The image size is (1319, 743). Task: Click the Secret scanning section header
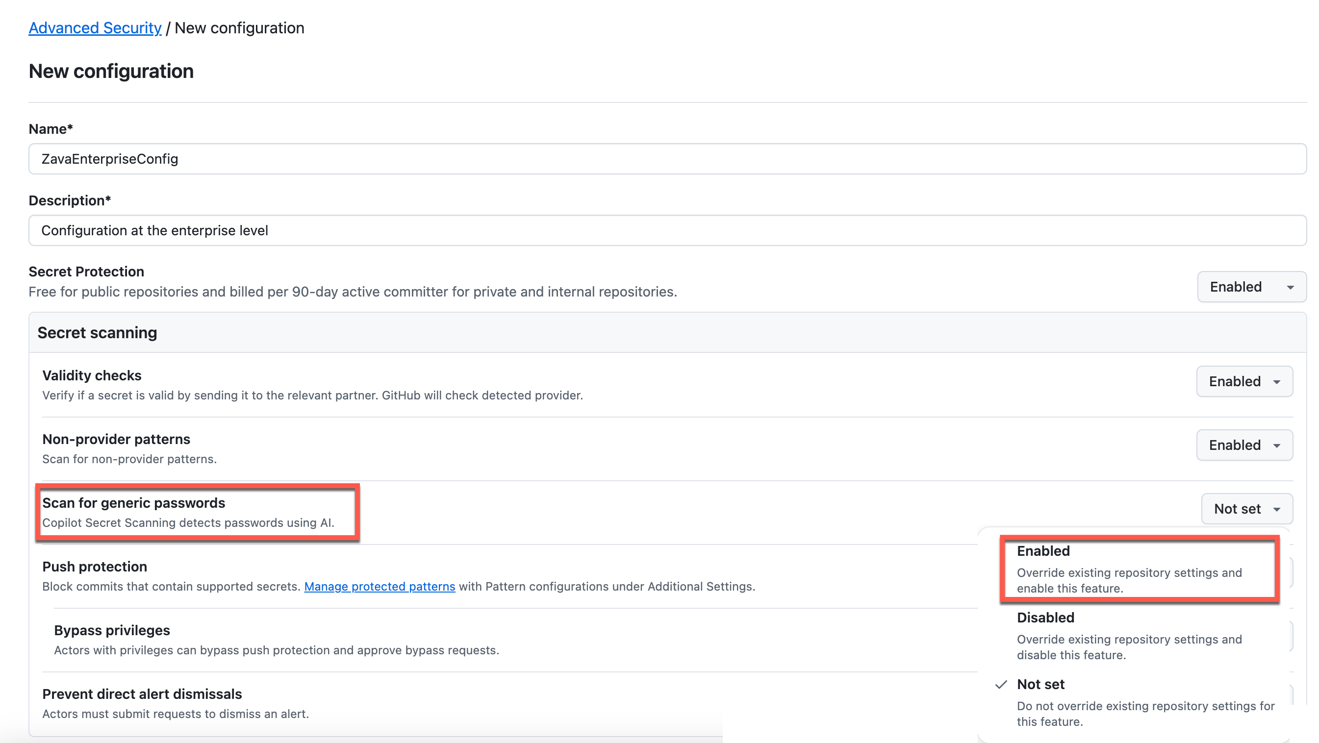(x=97, y=333)
